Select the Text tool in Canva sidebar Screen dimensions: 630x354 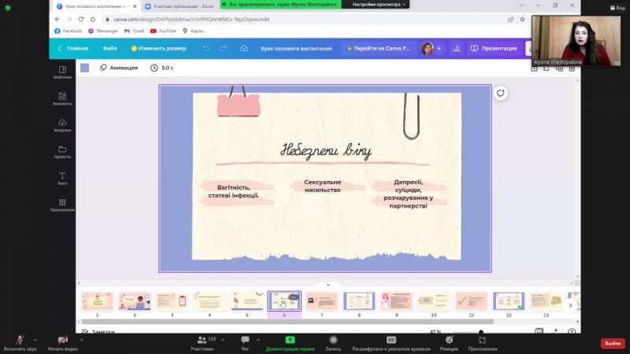62,179
